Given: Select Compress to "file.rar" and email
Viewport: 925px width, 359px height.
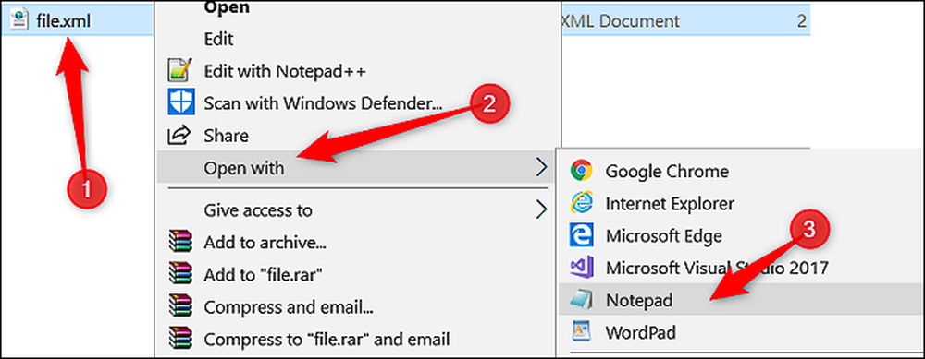Looking at the screenshot, I should click(x=327, y=339).
